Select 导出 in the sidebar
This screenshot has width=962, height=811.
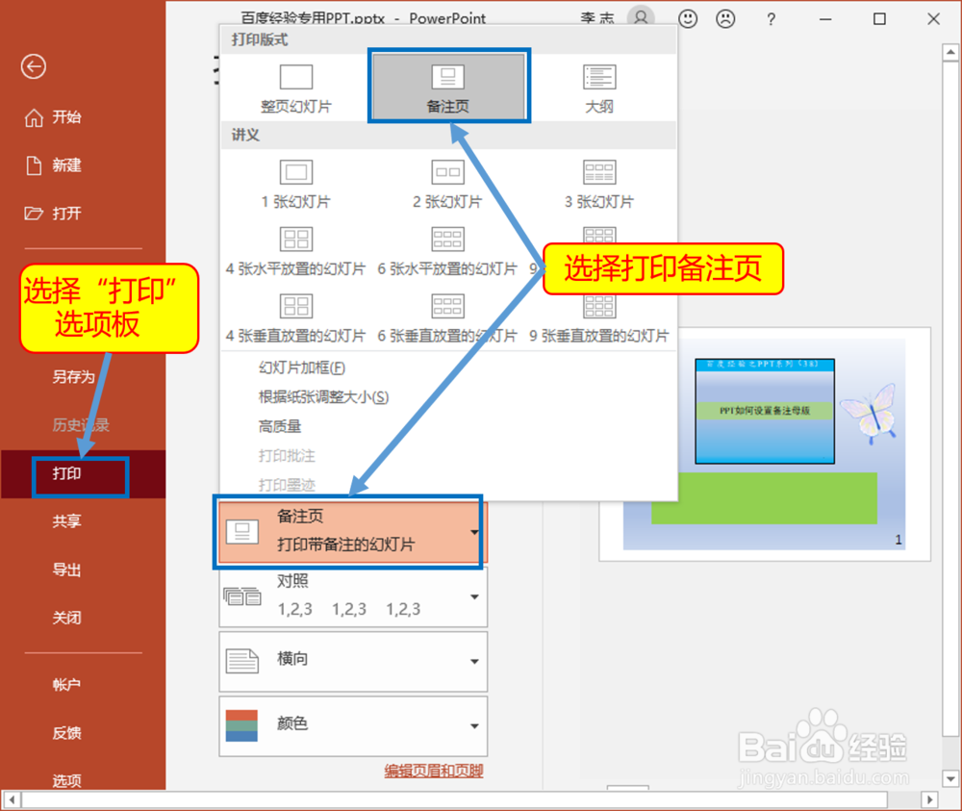(x=67, y=570)
